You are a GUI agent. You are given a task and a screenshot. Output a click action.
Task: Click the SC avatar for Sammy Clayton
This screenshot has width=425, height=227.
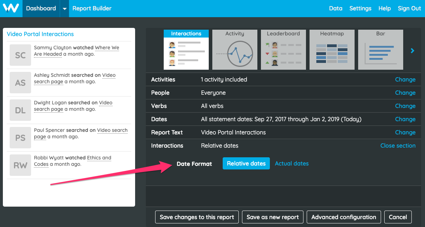tap(20, 55)
